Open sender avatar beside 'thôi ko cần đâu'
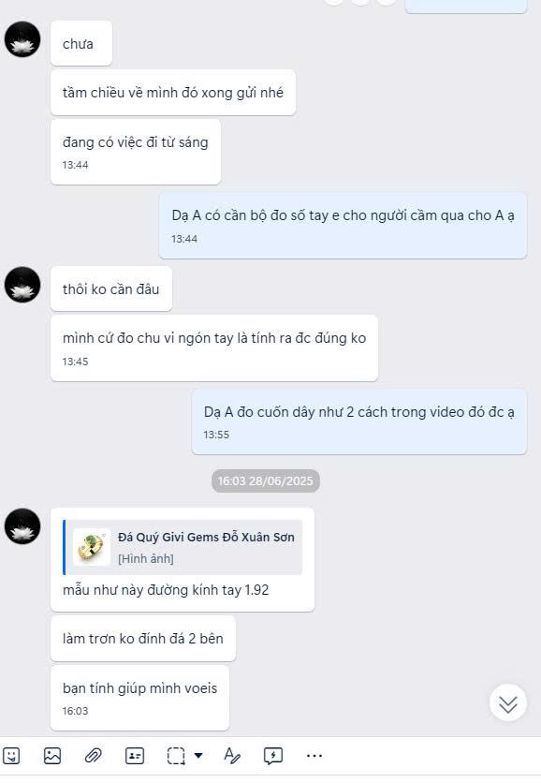This screenshot has width=541, height=783. pyautogui.click(x=22, y=285)
